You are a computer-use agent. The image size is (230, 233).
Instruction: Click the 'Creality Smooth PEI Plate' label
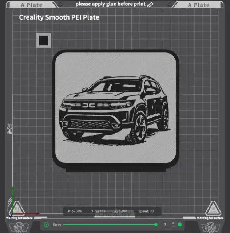click(x=59, y=17)
